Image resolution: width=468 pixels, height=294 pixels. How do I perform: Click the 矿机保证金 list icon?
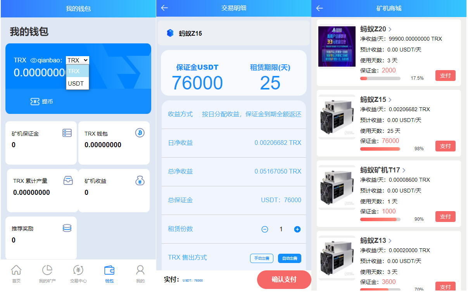click(x=67, y=133)
